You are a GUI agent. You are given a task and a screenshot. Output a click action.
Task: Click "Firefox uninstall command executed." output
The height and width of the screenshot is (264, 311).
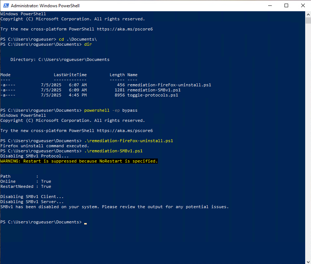pyautogui.click(x=45, y=146)
